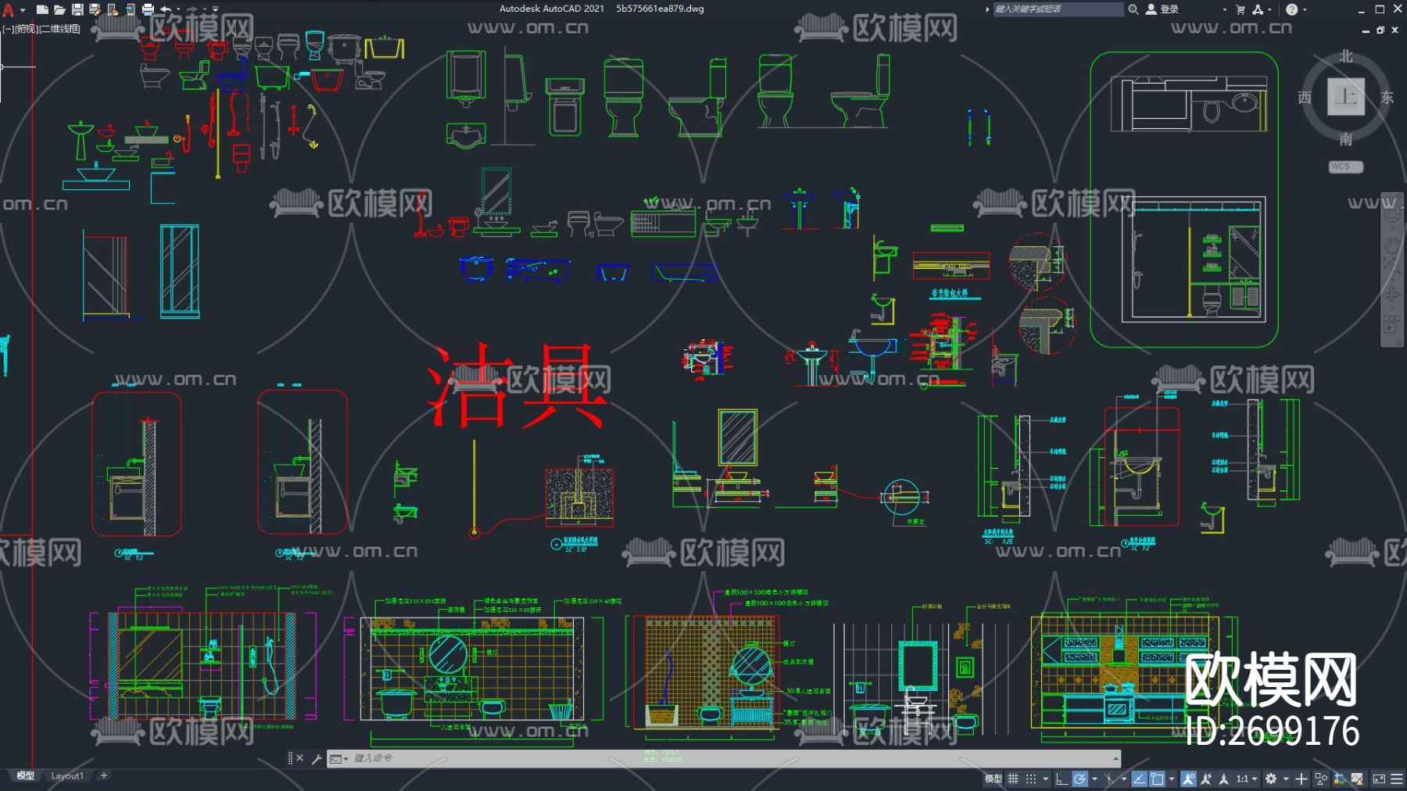Viewport: 1407px width, 791px height.
Task: Open the WCS coordinate system dropdown
Action: pyautogui.click(x=1345, y=166)
